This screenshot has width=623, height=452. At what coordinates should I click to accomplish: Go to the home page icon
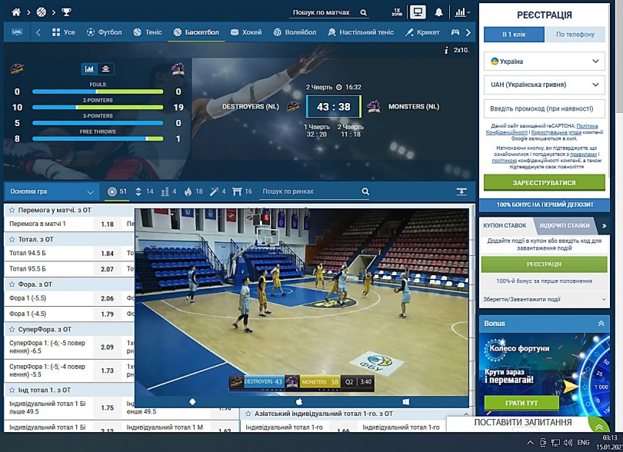(x=16, y=12)
